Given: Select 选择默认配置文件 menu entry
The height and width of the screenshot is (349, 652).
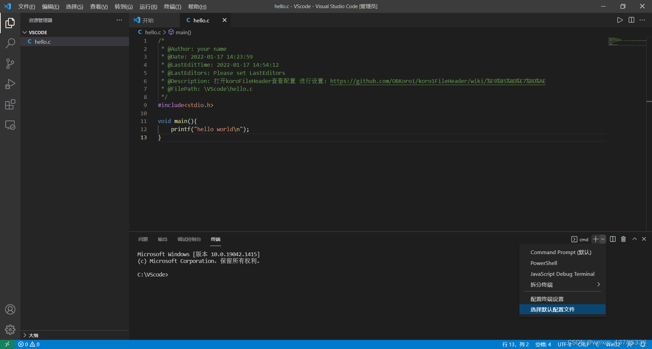Looking at the screenshot, I should pyautogui.click(x=562, y=309).
